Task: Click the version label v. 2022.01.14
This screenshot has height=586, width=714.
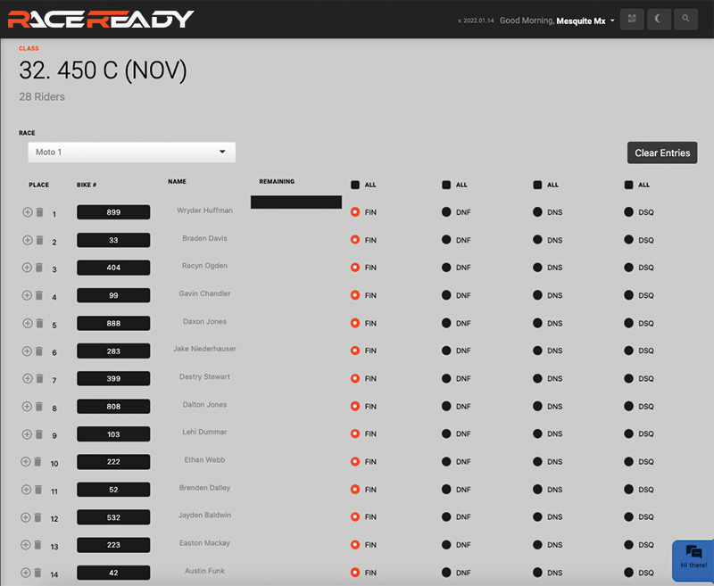Action: (x=476, y=21)
